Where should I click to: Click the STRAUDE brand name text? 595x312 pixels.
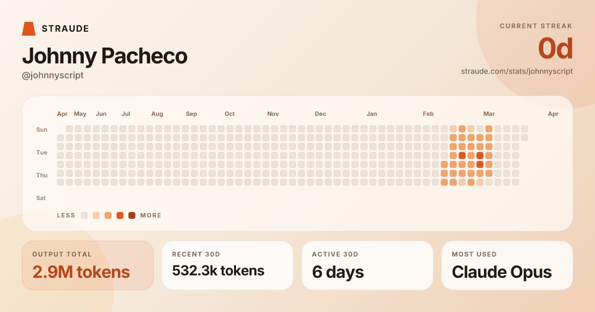pyautogui.click(x=65, y=29)
